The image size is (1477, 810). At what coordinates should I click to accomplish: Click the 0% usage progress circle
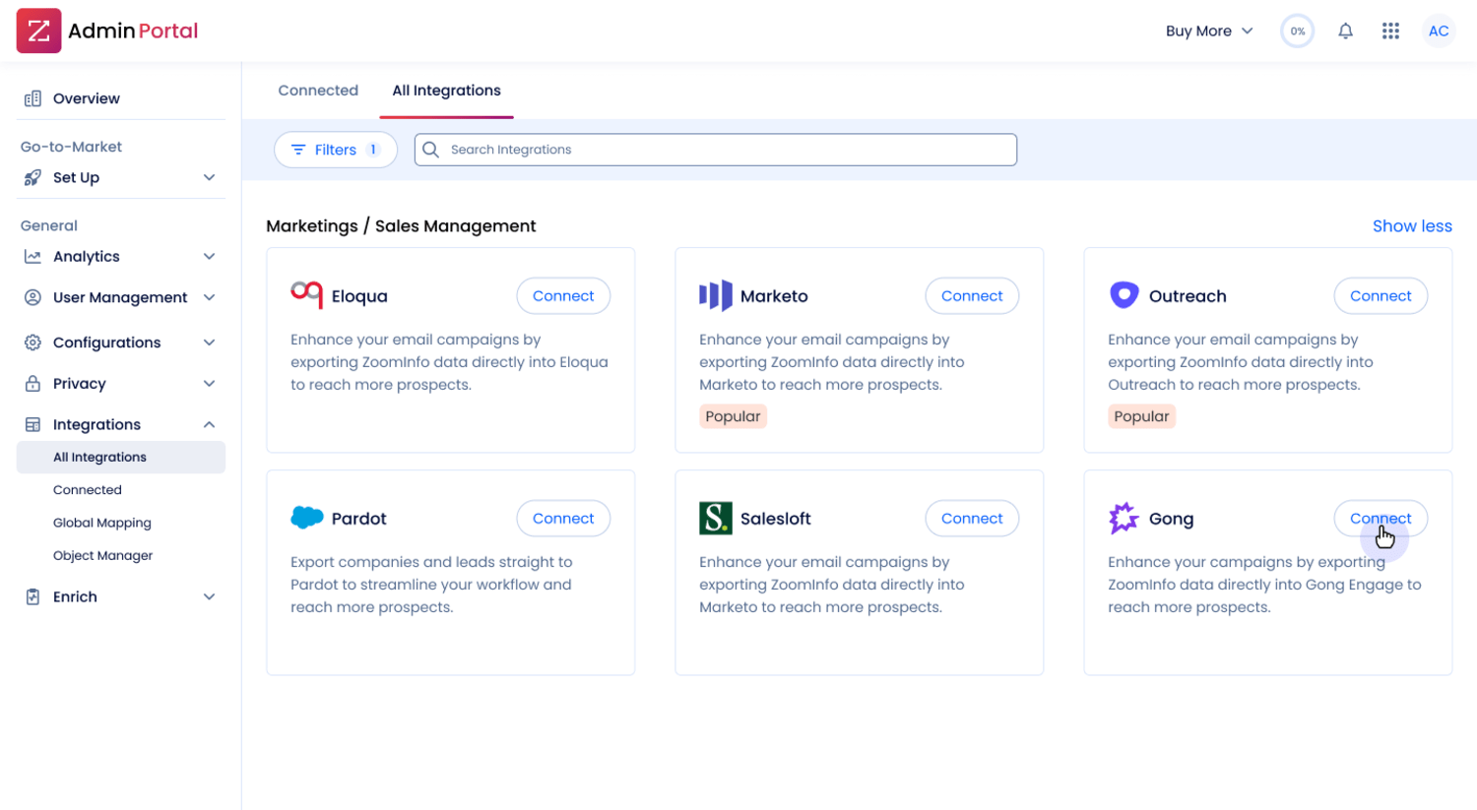1297,31
